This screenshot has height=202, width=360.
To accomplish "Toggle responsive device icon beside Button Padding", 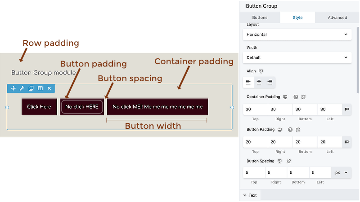I will [x=279, y=130].
